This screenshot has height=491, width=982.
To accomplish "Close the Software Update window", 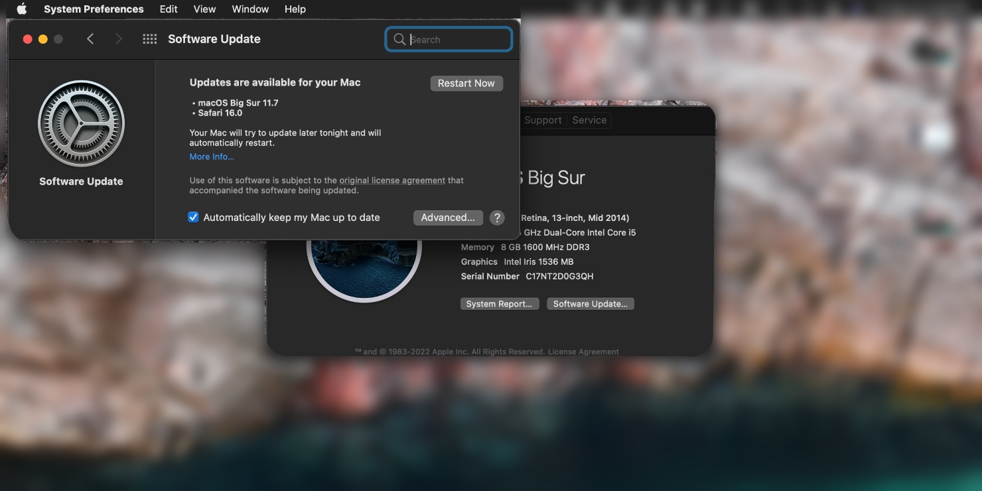I will tap(27, 39).
